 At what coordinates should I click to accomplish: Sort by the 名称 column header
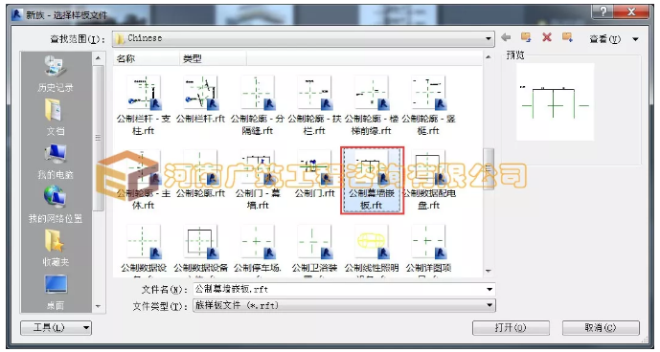146,59
